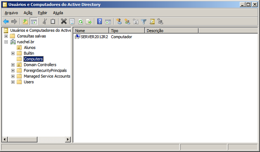
Task: Sort by the Nome column header
Action: tap(91, 31)
